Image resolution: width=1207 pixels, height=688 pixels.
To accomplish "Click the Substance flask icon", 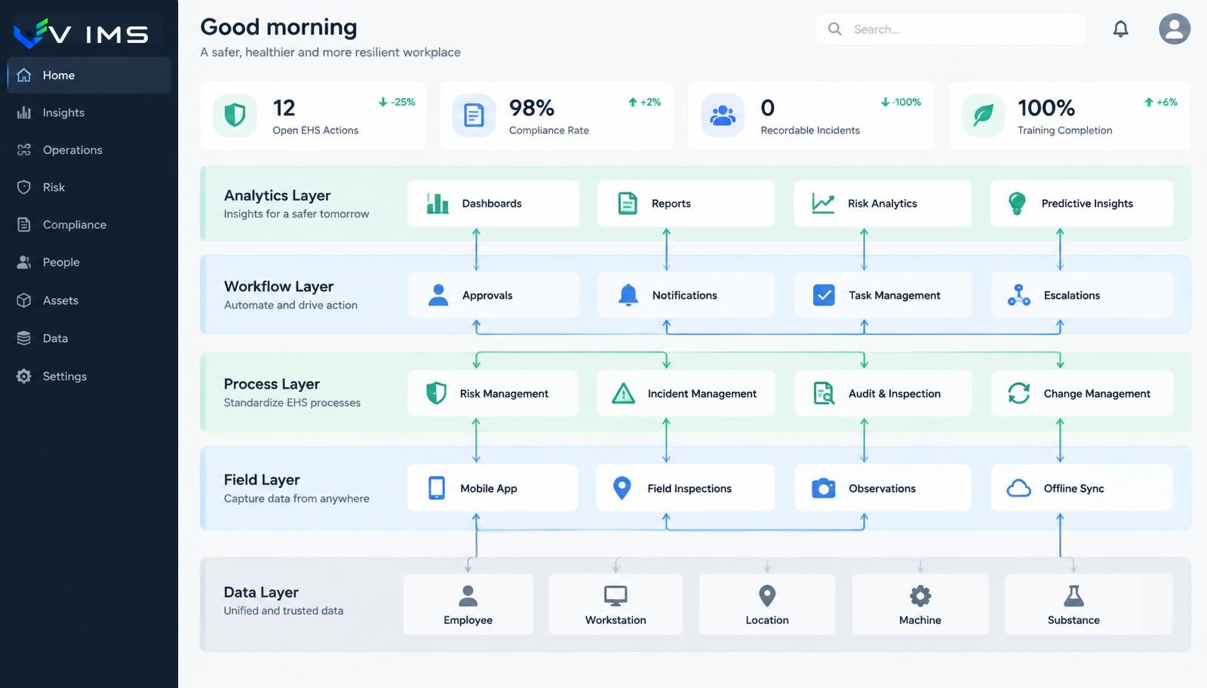I will (x=1073, y=596).
